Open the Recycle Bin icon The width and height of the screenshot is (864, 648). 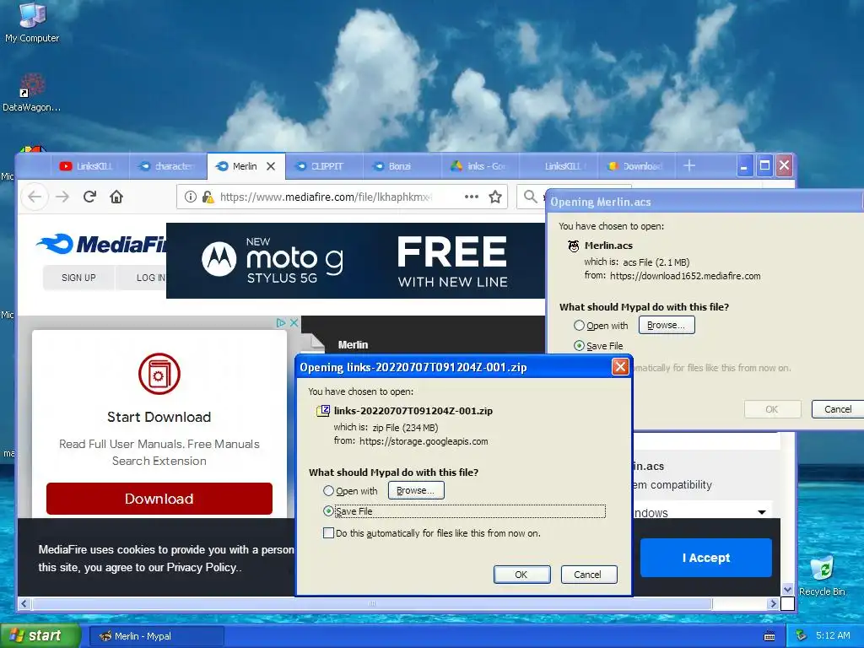coord(822,575)
